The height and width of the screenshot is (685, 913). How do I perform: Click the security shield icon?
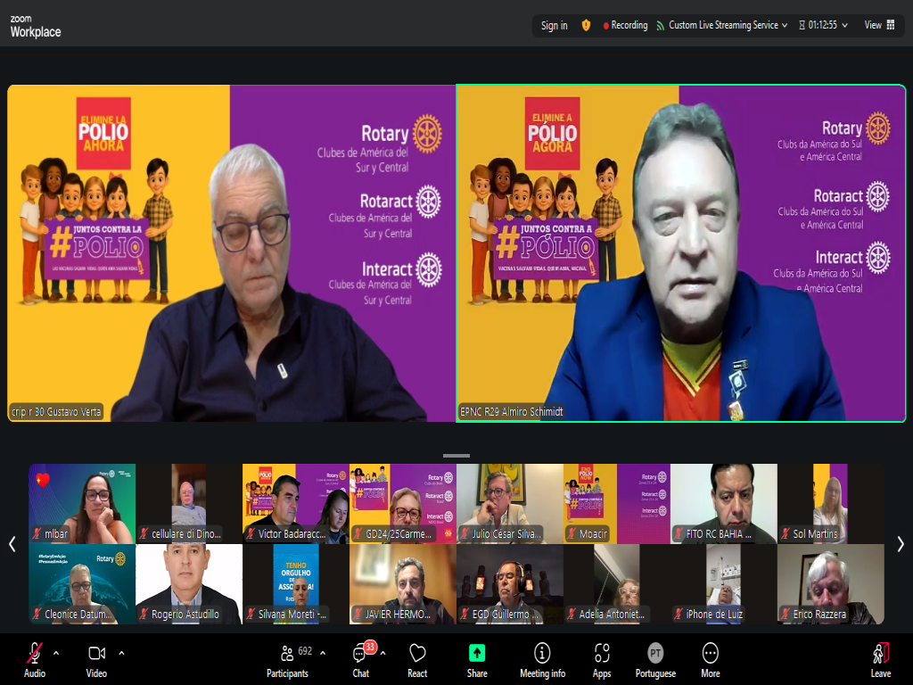point(586,25)
